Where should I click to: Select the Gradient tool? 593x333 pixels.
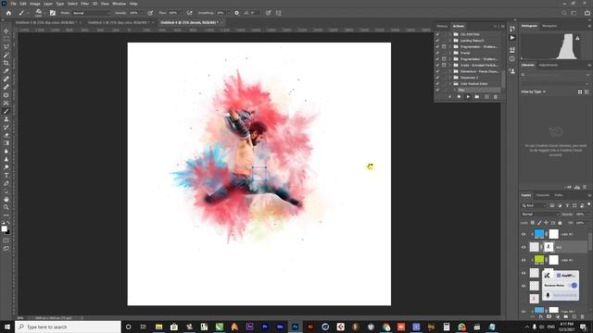pyautogui.click(x=6, y=143)
